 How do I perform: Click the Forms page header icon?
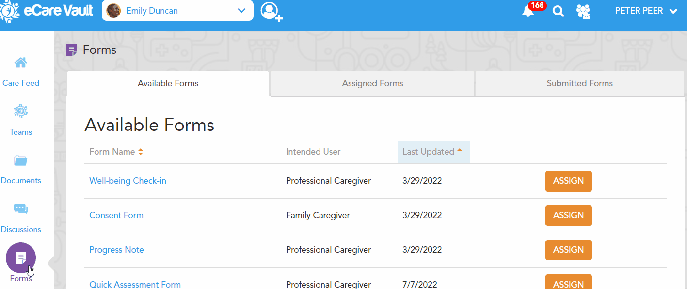coord(72,49)
